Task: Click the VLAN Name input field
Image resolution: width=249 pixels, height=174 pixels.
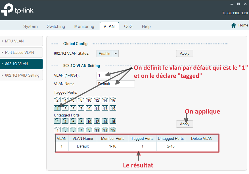Action: pos(116,84)
